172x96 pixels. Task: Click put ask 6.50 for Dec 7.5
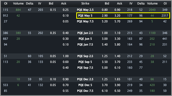[117, 91]
